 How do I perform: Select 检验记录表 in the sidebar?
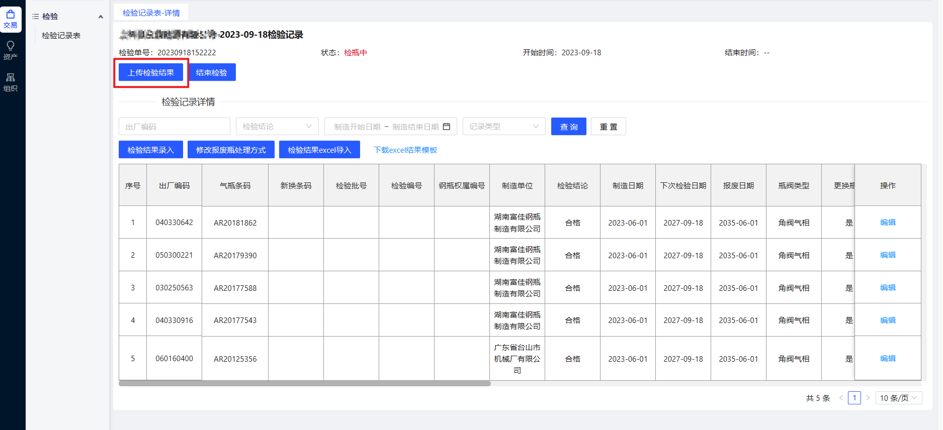(x=61, y=36)
